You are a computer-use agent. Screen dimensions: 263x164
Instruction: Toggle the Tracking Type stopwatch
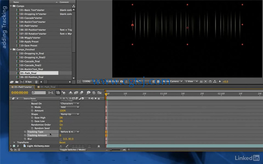25,132
